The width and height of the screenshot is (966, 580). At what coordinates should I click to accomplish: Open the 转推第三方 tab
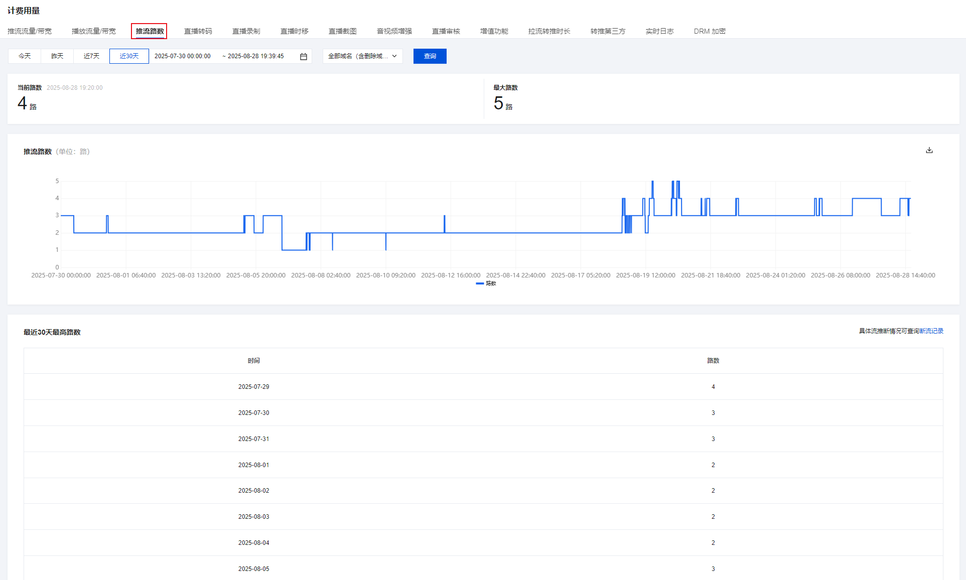[608, 31]
